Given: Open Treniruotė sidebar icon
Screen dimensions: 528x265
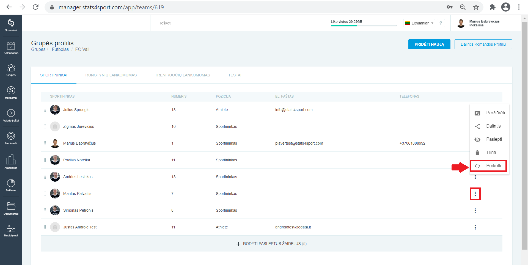Looking at the screenshot, I should pos(11,138).
